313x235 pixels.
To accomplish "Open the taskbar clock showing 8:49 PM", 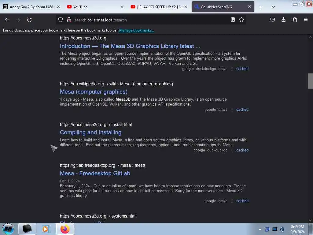I will 297,229.
